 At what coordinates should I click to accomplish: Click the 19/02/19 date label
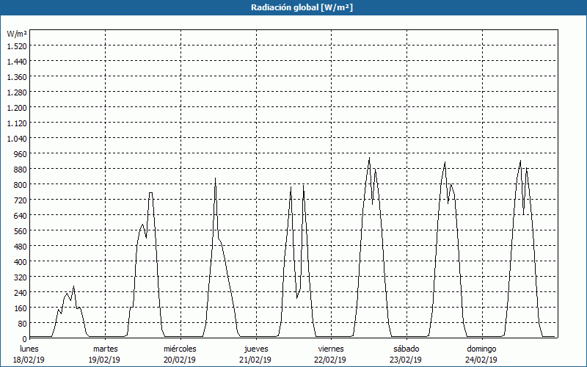[x=104, y=360]
